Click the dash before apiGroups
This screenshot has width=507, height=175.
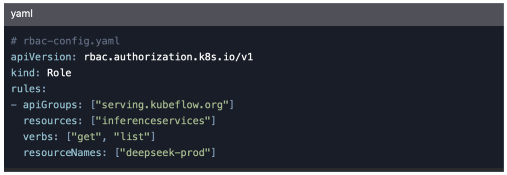[14, 105]
